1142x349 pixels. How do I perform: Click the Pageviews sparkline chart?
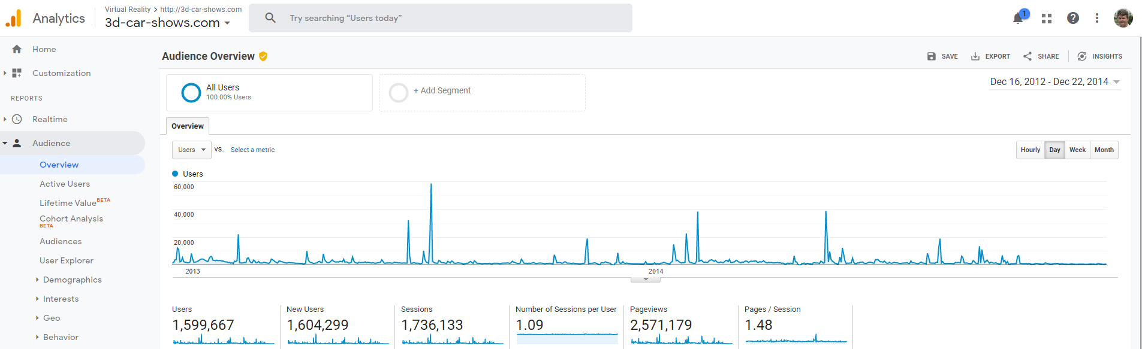[682, 339]
